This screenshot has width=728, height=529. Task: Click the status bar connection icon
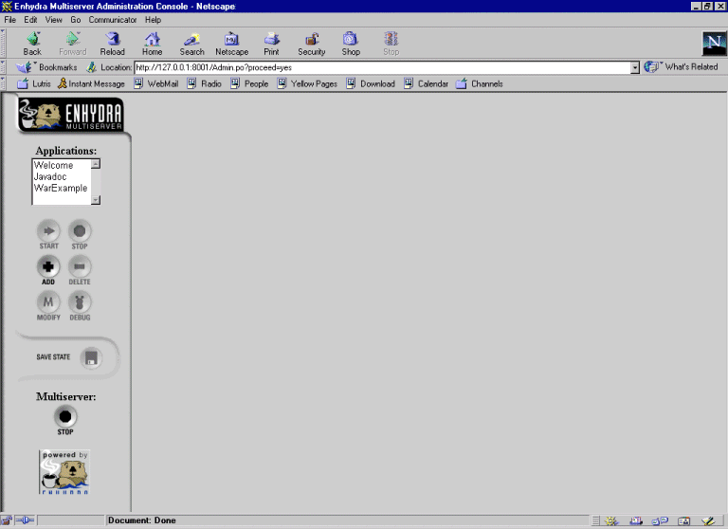(25, 520)
